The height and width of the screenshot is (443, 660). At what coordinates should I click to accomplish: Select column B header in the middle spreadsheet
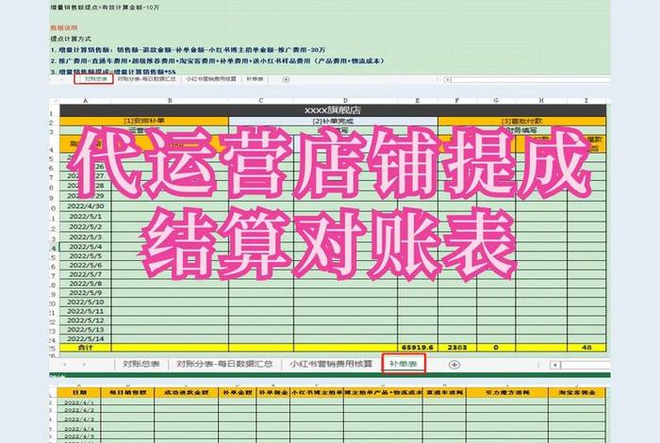click(x=170, y=101)
